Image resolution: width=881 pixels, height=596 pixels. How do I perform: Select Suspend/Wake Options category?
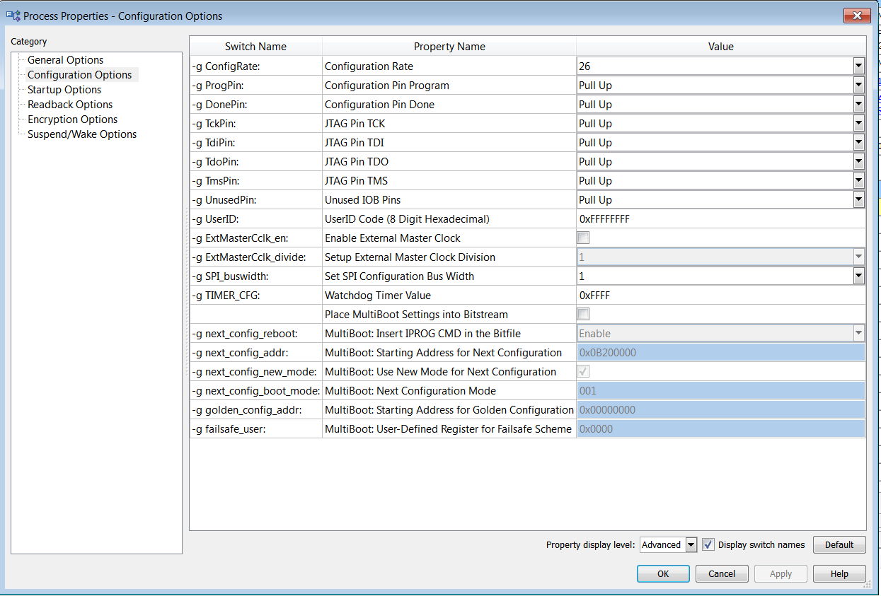pyautogui.click(x=82, y=134)
